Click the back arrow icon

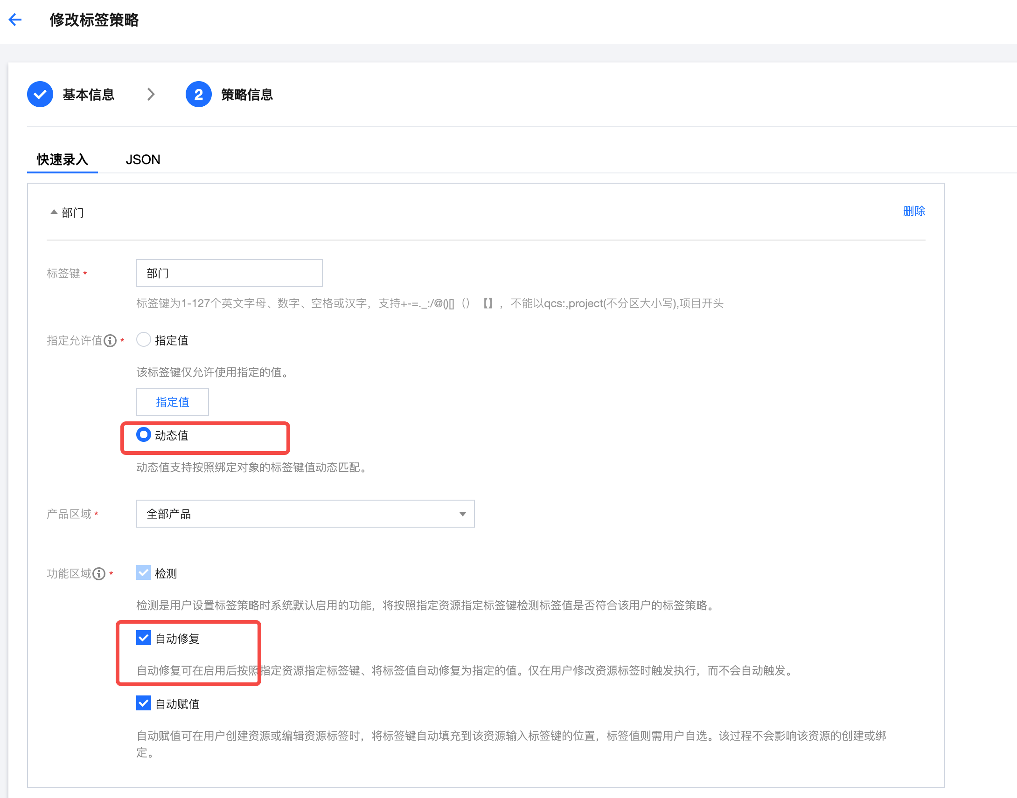click(15, 20)
